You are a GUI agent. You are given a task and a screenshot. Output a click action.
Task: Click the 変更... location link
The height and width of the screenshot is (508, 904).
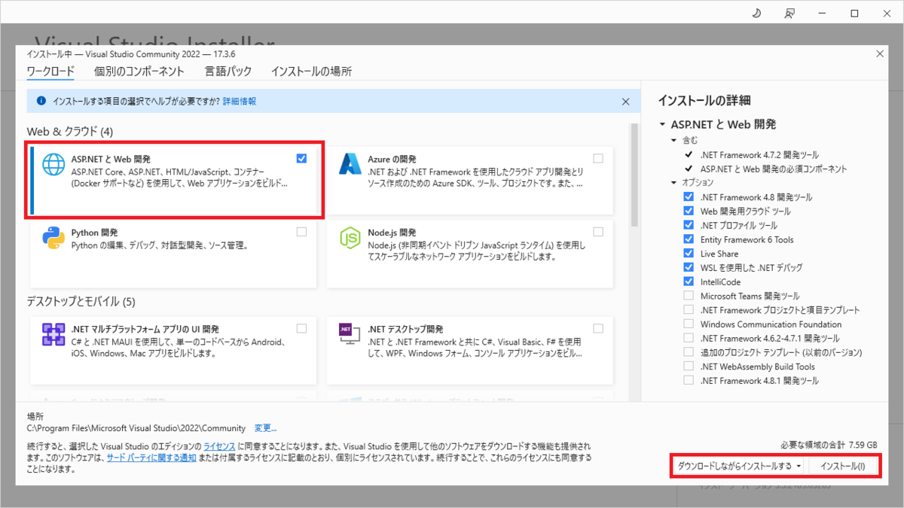pyautogui.click(x=265, y=428)
